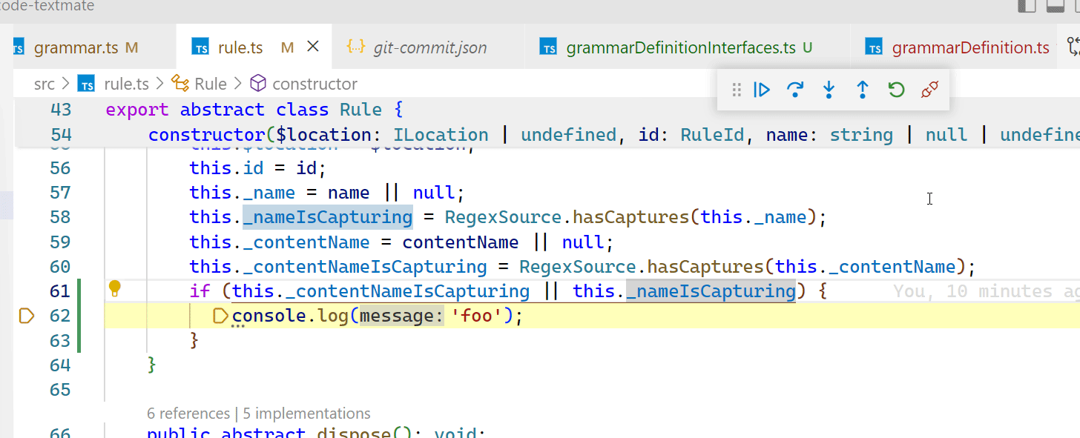
Task: Grab the debug toolbar drag handle
Action: [737, 90]
